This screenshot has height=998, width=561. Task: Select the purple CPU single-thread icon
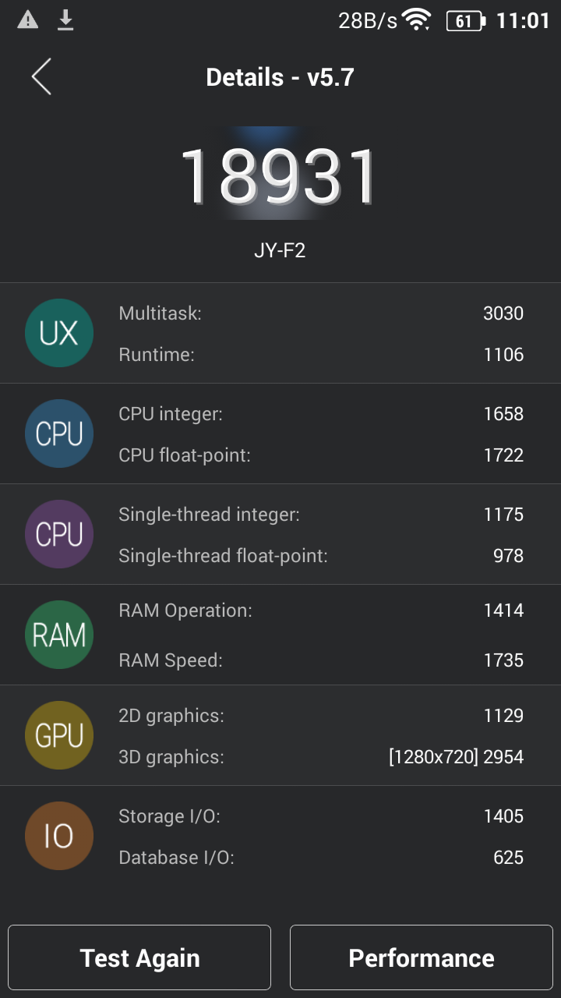[59, 534]
